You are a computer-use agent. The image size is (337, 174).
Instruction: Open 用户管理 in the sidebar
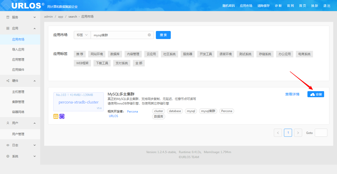(x=18, y=134)
